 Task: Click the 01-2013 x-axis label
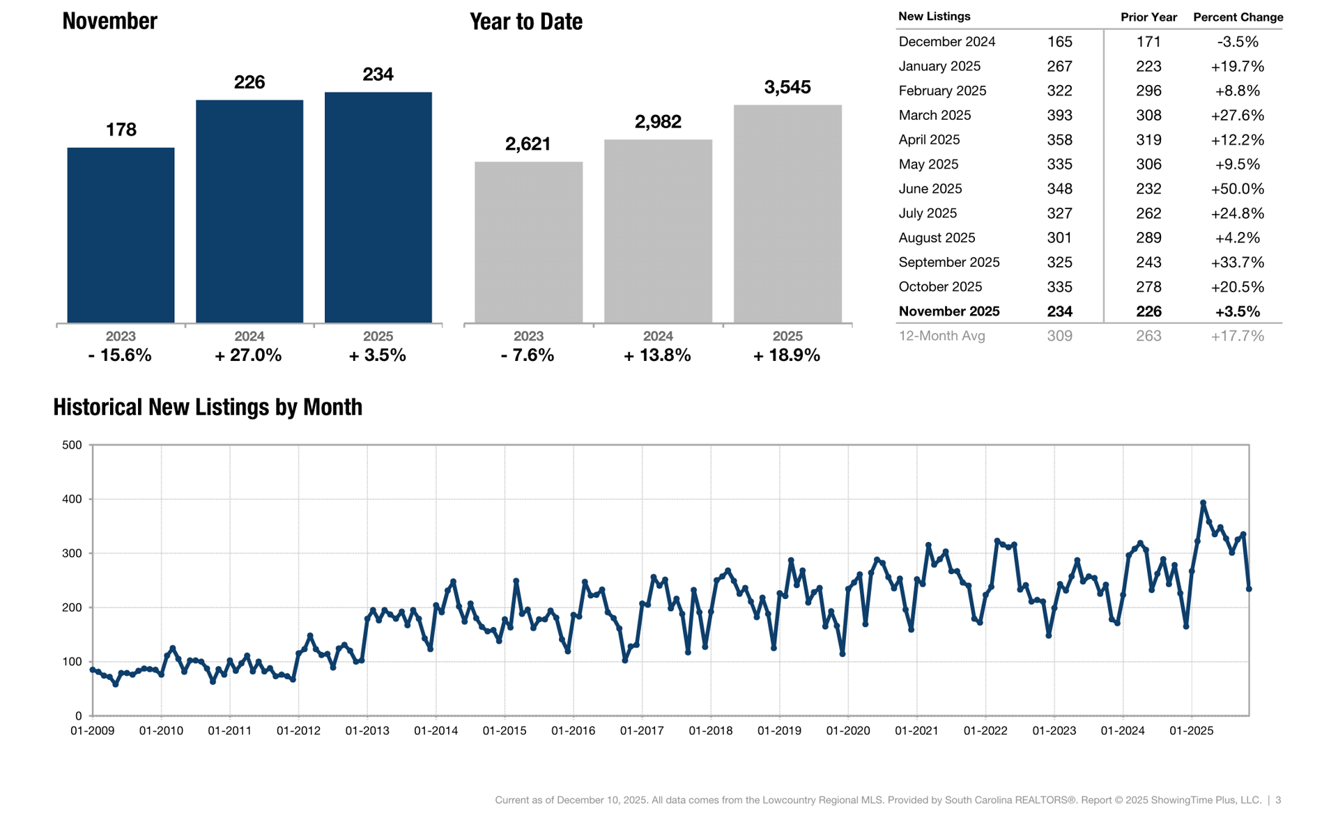tap(367, 731)
